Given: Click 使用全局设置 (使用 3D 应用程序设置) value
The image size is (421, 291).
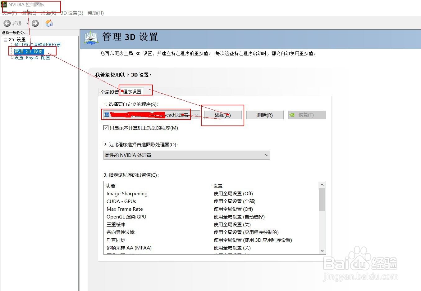Looking at the screenshot, I should pyautogui.click(x=253, y=240).
